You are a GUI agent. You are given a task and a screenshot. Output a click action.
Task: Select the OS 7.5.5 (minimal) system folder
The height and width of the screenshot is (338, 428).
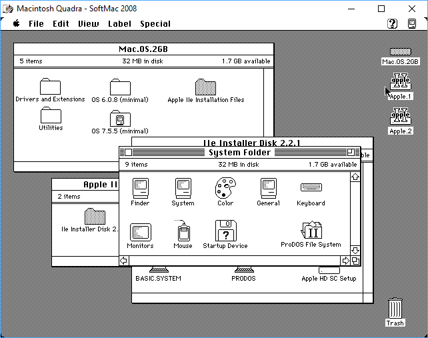120,118
